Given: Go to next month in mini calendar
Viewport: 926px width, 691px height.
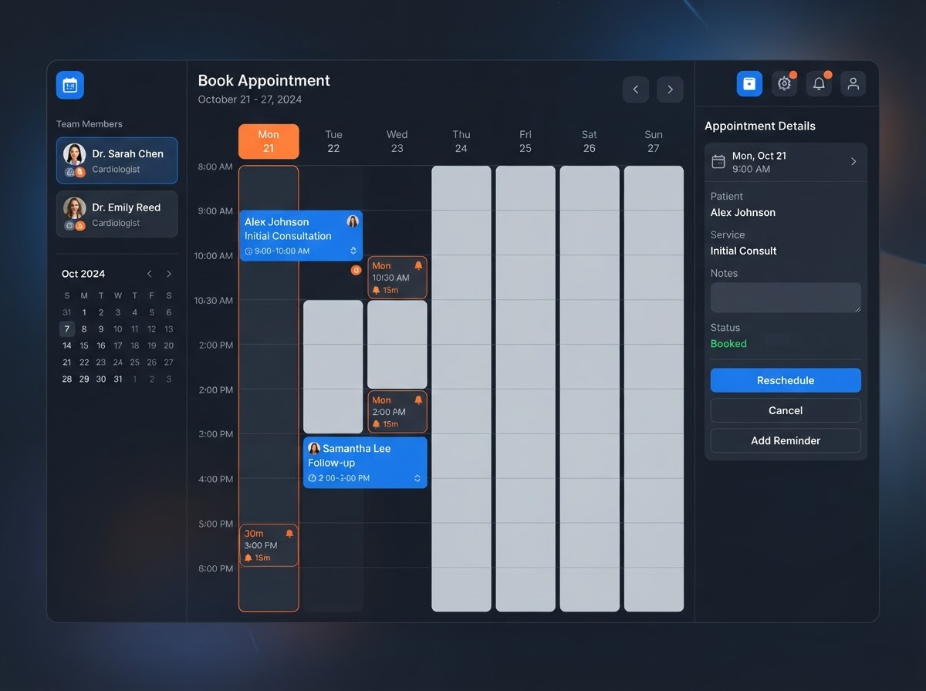Looking at the screenshot, I should point(169,274).
